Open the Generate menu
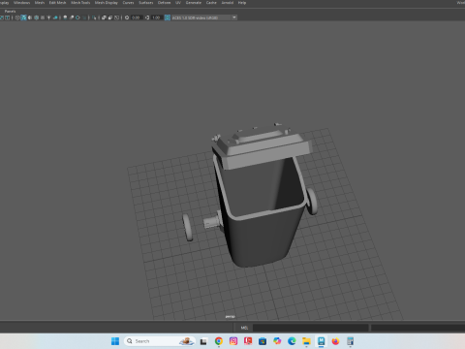The image size is (465, 349). 194,3
